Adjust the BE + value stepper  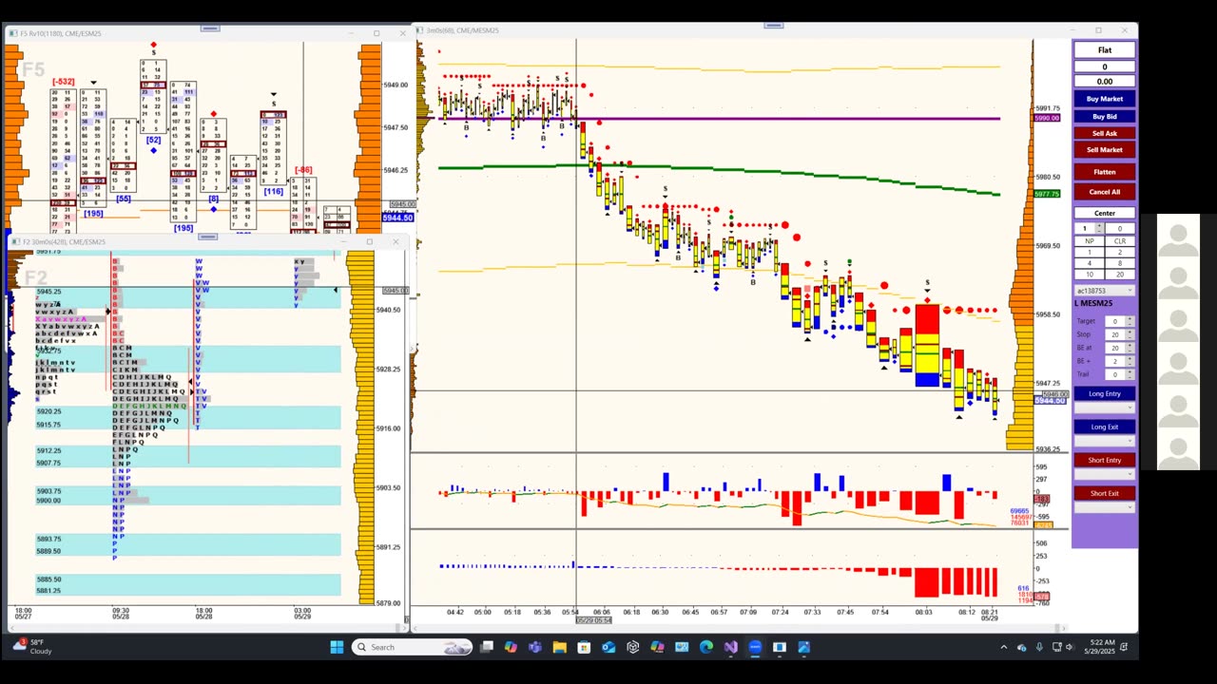pos(1130,361)
